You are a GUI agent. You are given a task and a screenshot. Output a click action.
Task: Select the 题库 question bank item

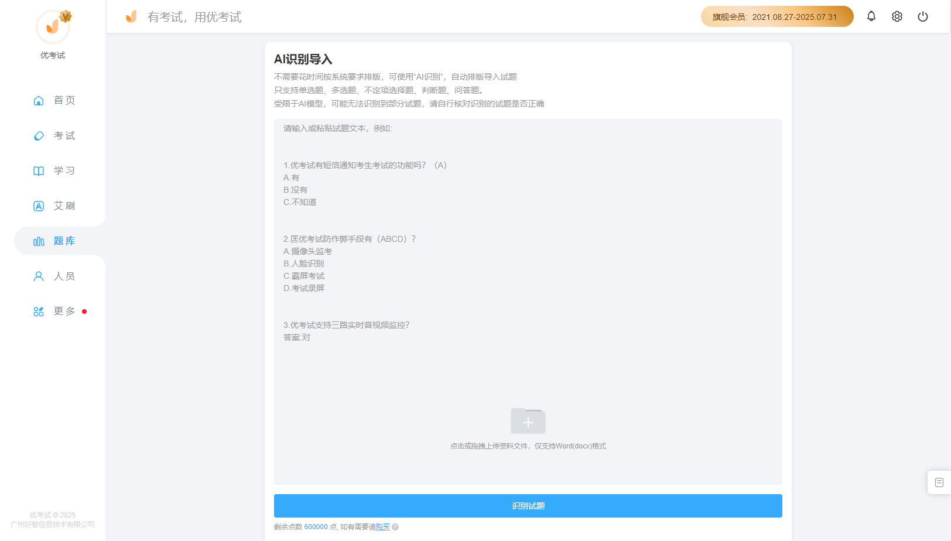[60, 241]
